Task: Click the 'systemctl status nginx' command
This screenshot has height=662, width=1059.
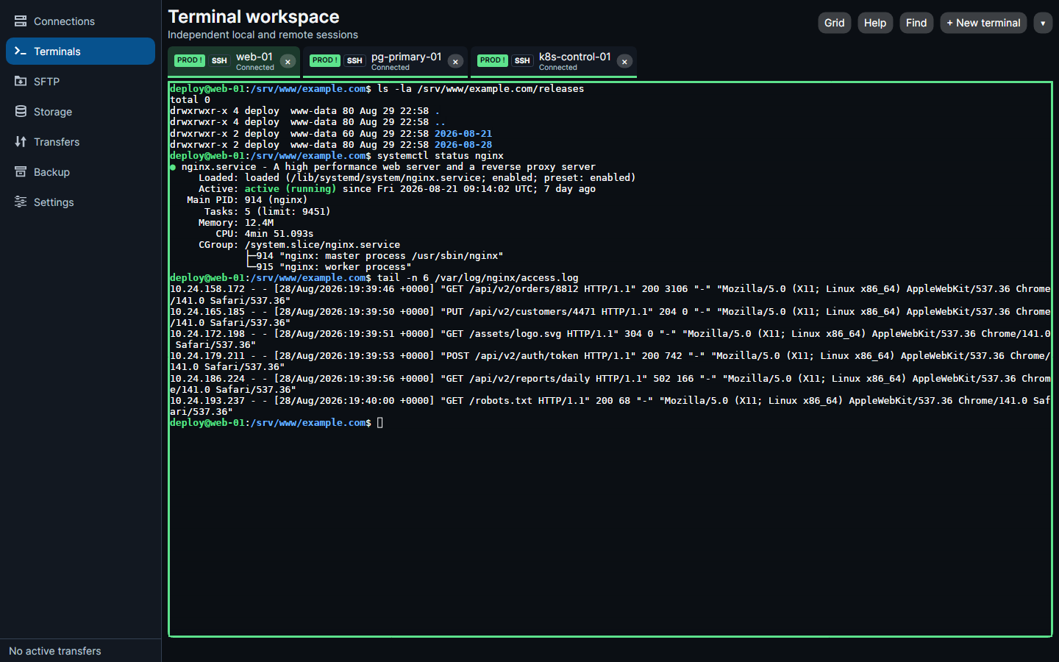Action: 441,156
